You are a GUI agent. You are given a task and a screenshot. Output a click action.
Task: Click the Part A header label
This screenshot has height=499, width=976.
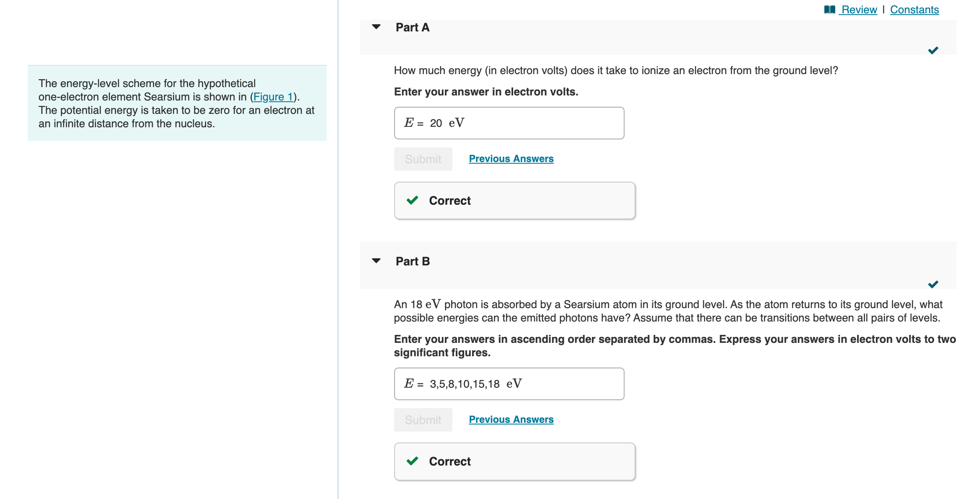[x=413, y=27]
